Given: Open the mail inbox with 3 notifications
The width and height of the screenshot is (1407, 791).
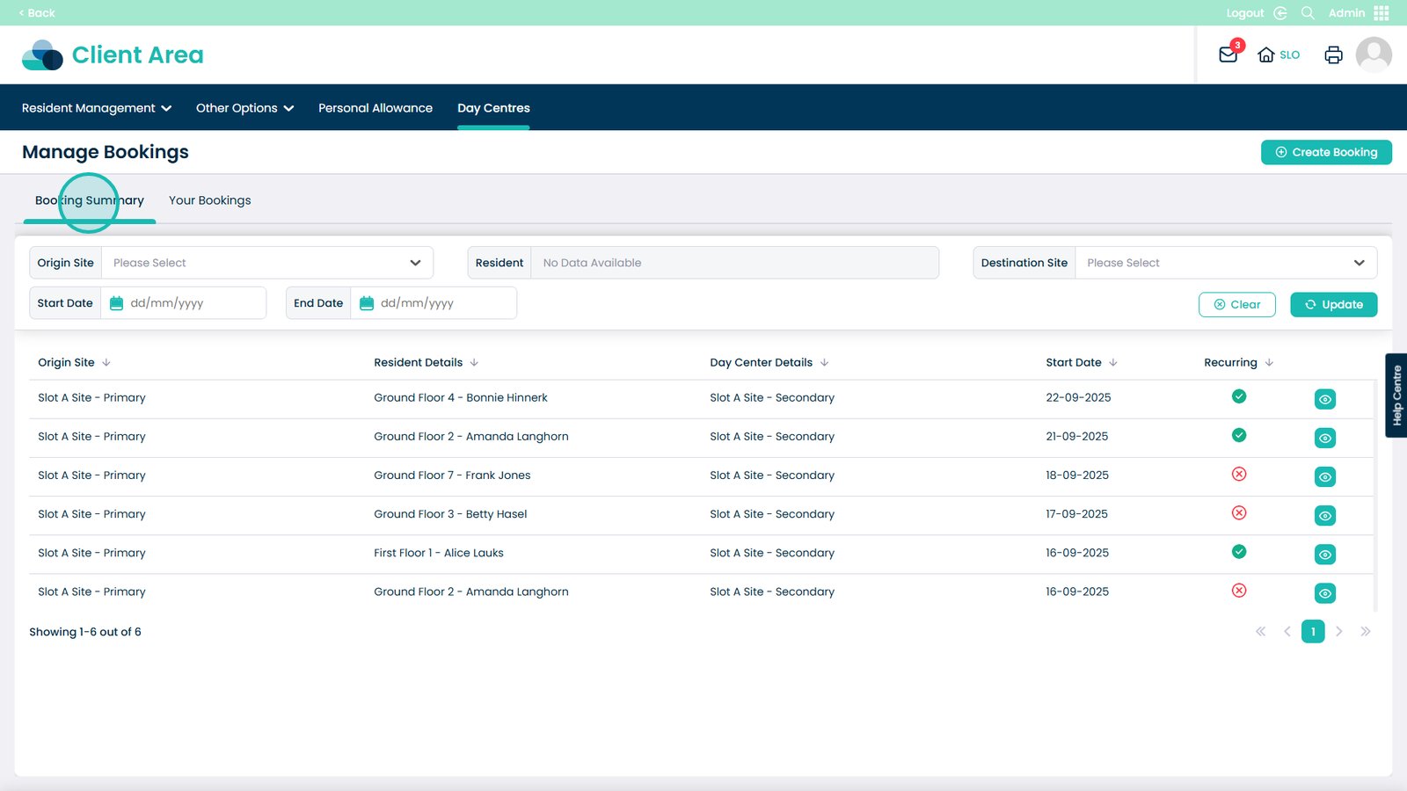Looking at the screenshot, I should click(1228, 54).
